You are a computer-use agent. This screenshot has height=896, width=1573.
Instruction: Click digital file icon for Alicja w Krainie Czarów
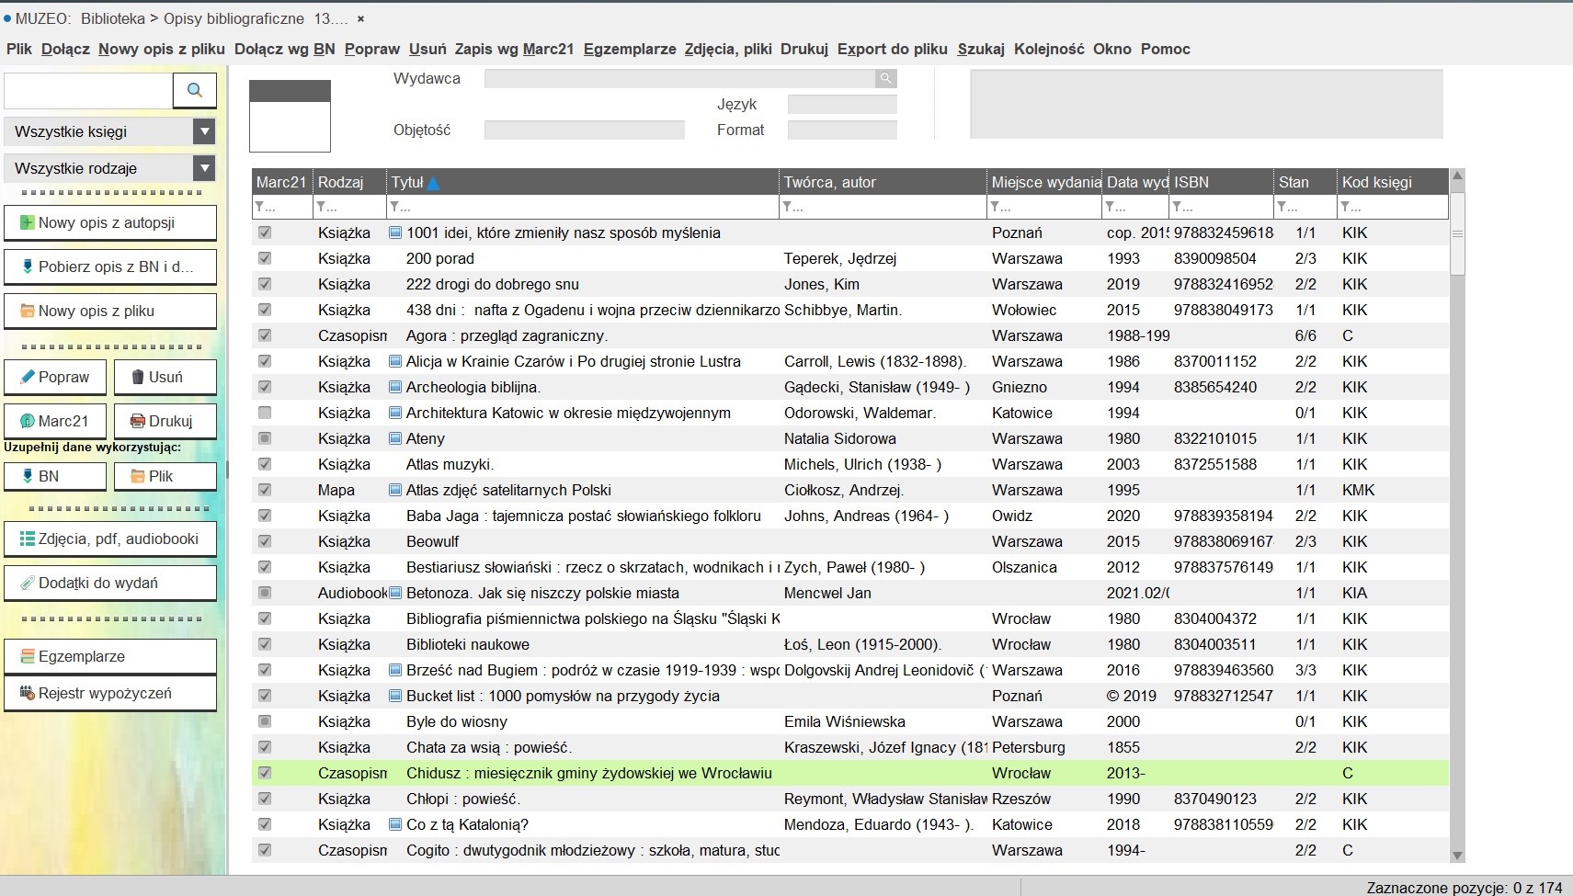pyautogui.click(x=395, y=362)
